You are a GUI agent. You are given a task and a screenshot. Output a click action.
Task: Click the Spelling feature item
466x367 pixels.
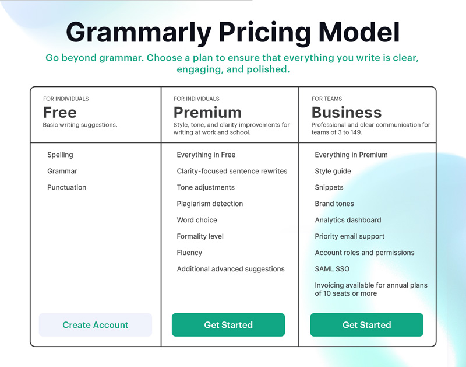coord(60,155)
